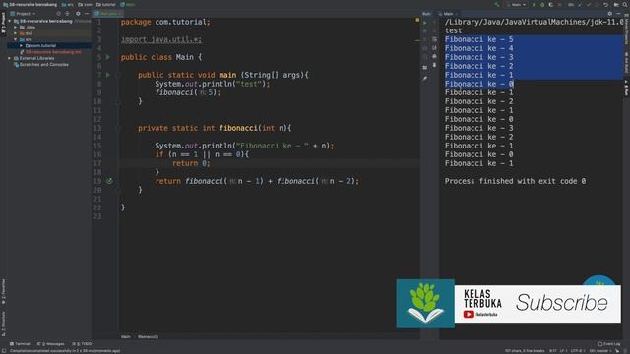Click the print console output icon
Image resolution: width=630 pixels, height=354 pixels.
434,56
